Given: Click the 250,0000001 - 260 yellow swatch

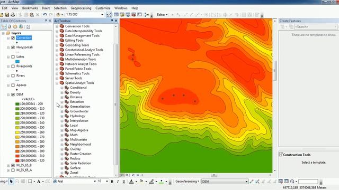Looking at the screenshot, I should tap(17, 132).
